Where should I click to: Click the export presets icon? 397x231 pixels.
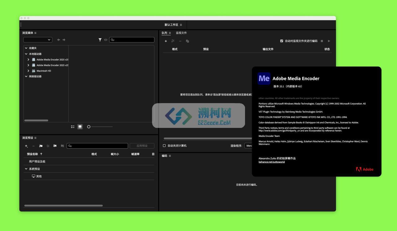click(x=62, y=146)
